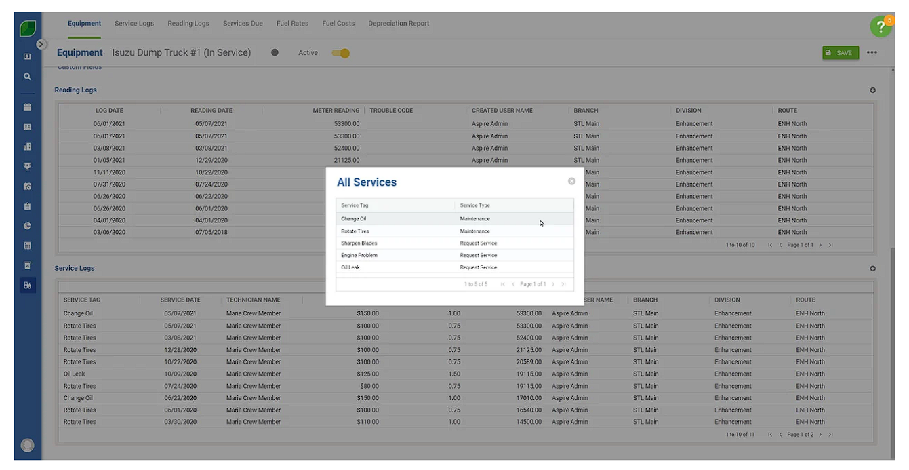Open the user avatar at sidebar bottom
Image resolution: width=909 pixels, height=470 pixels.
27,445
